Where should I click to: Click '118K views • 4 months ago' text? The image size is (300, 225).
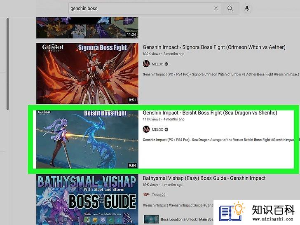pyautogui.click(x=164, y=119)
